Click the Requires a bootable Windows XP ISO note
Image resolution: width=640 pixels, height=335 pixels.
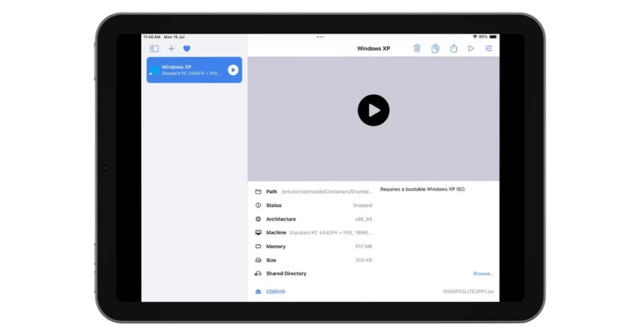(423, 189)
